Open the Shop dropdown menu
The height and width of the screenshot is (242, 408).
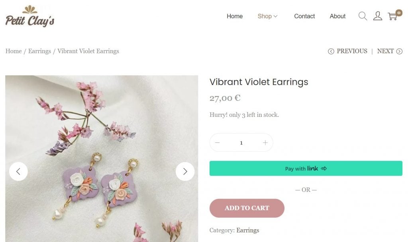[265, 16]
